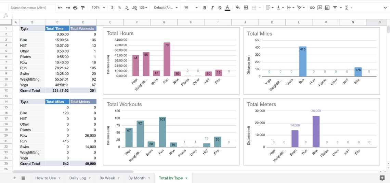390x183 pixels.
Task: Select the cell showing 78:21:42
Action: pyautogui.click(x=57, y=68)
